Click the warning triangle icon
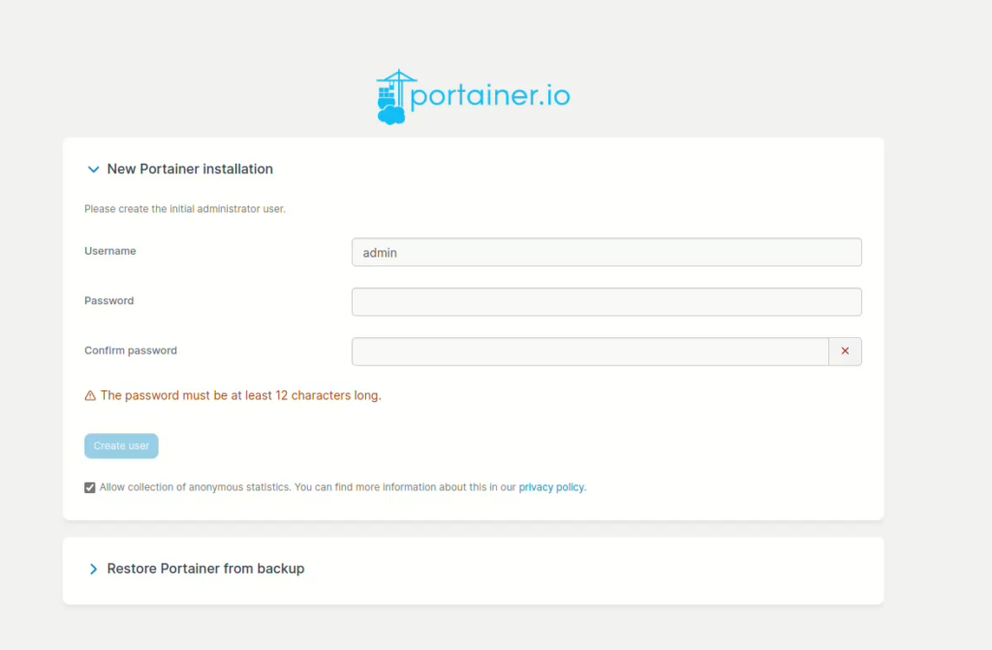Image resolution: width=992 pixels, height=650 pixels. point(90,396)
